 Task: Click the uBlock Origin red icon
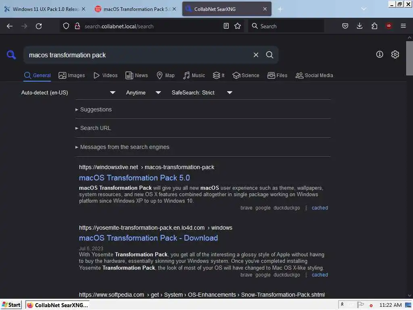(x=389, y=26)
